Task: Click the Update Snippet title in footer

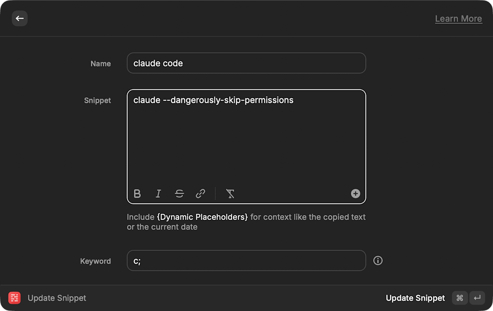Action: point(57,298)
